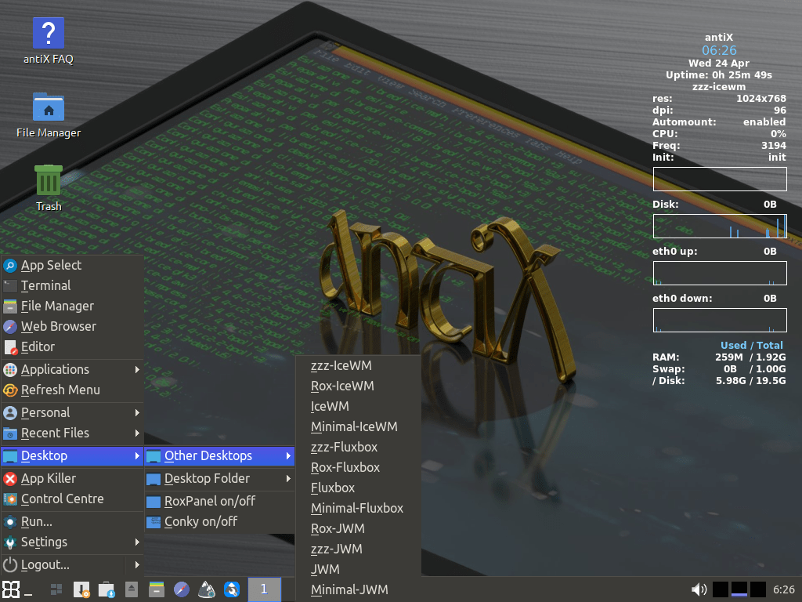802x602 pixels.
Task: Select Minimal-Fluxbox desktop
Action: click(358, 508)
